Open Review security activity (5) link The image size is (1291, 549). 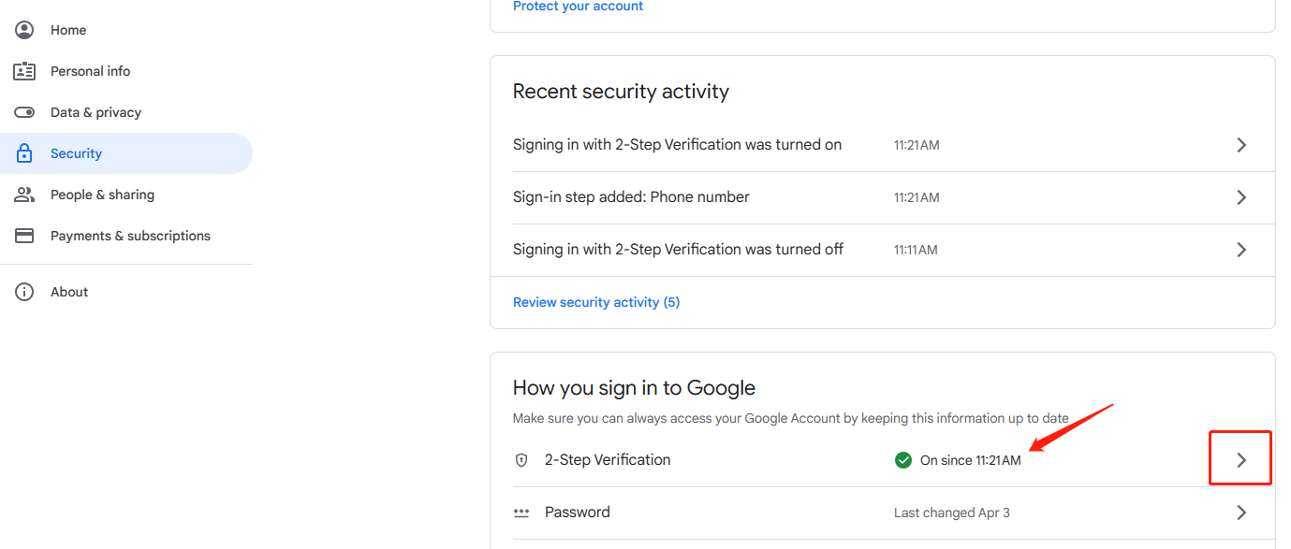(596, 302)
